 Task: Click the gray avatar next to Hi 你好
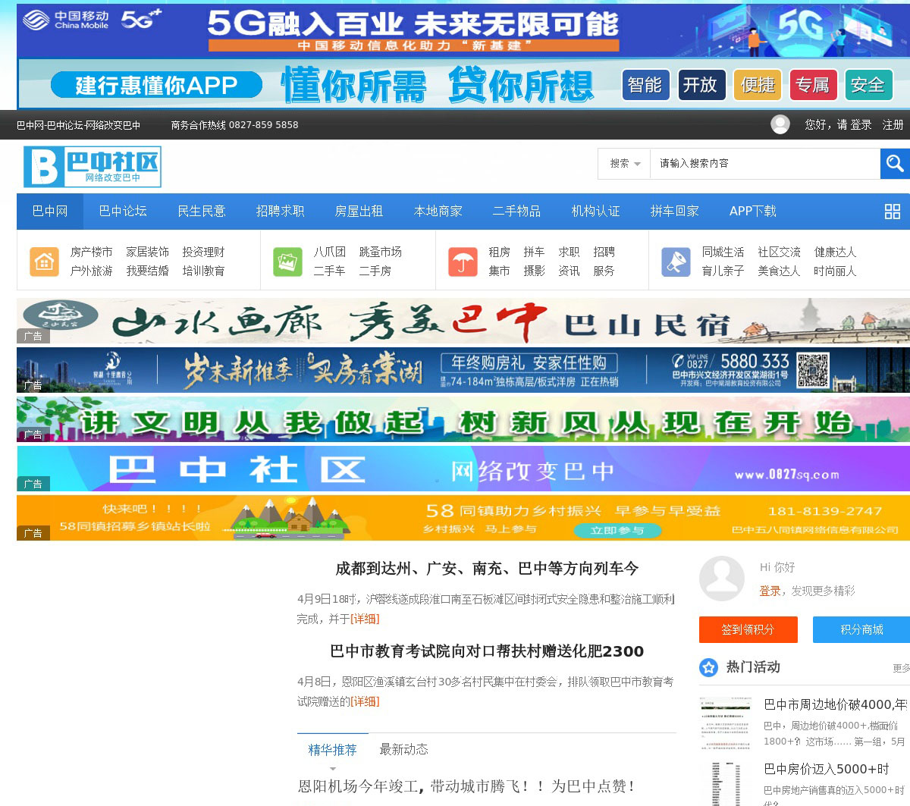(722, 579)
